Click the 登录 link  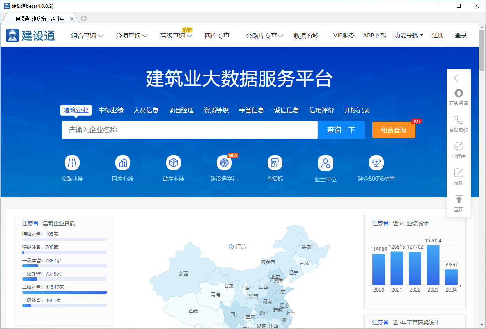(461, 35)
